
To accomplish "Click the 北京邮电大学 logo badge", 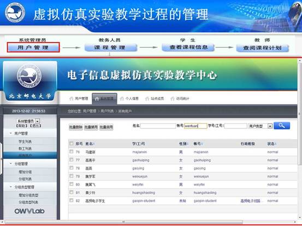I will [30, 81].
